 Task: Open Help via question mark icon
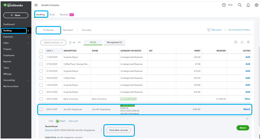click(224, 5)
